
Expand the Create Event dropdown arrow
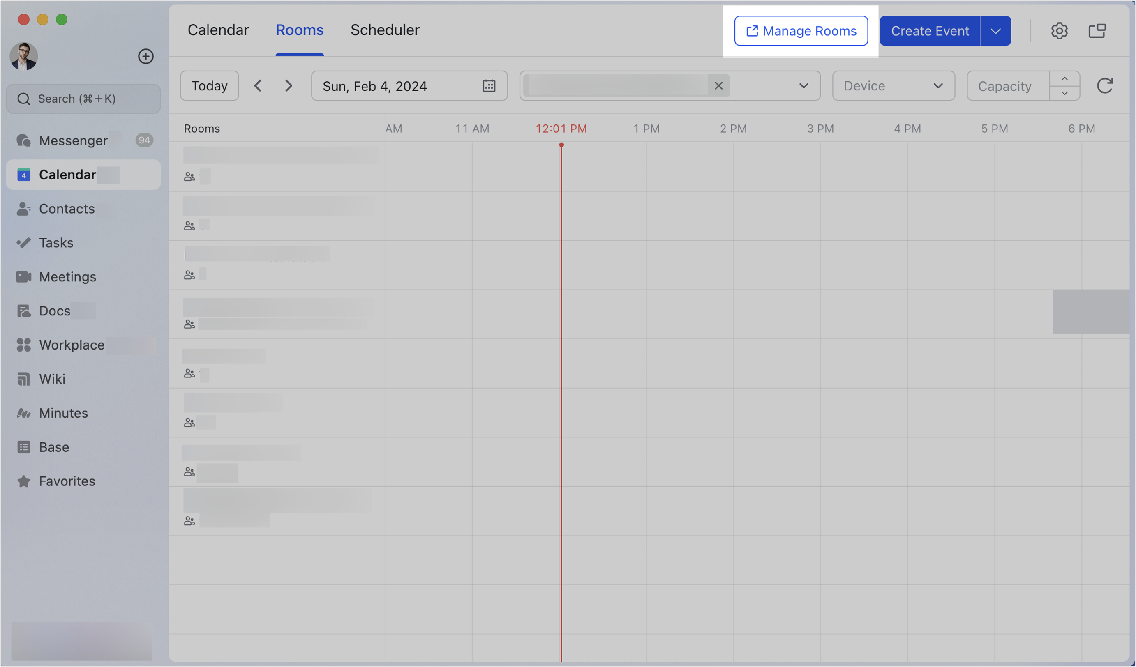[x=995, y=31]
